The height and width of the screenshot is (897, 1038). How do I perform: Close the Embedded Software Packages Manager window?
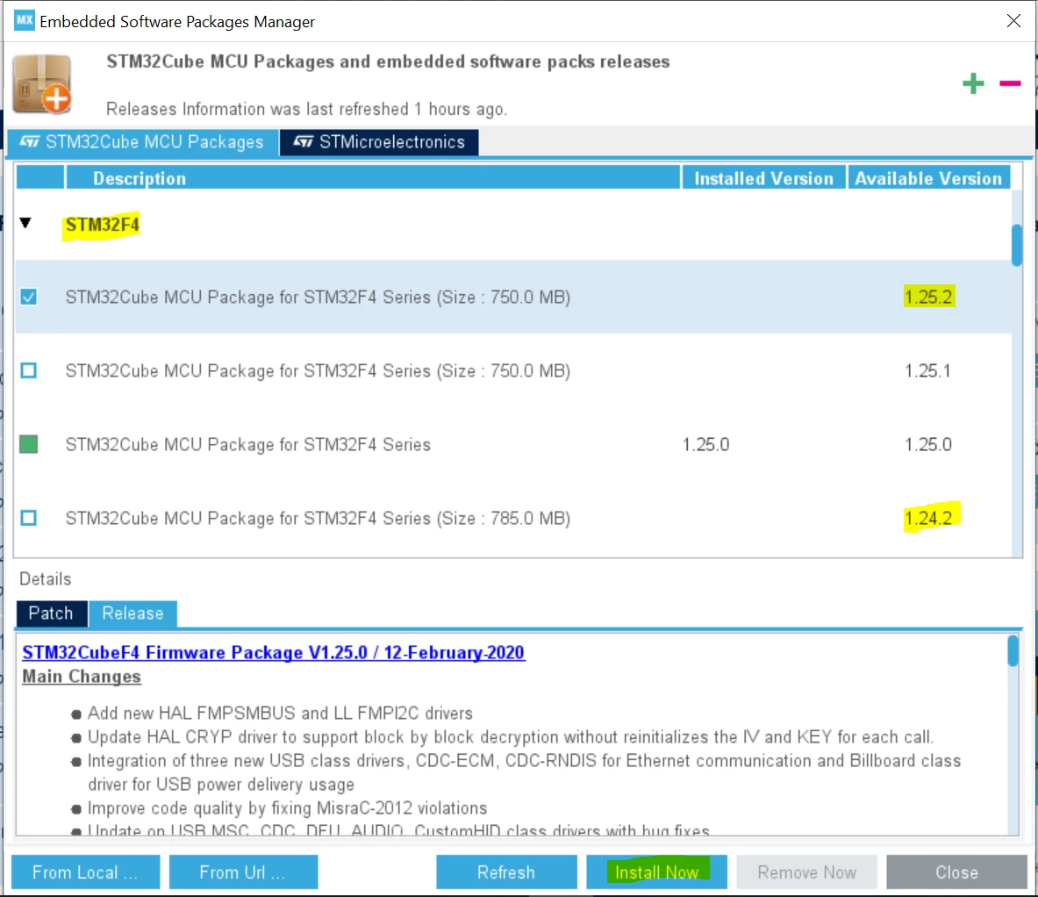tap(1013, 20)
